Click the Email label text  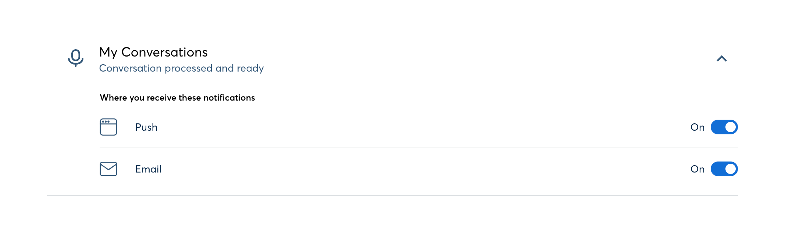click(148, 169)
